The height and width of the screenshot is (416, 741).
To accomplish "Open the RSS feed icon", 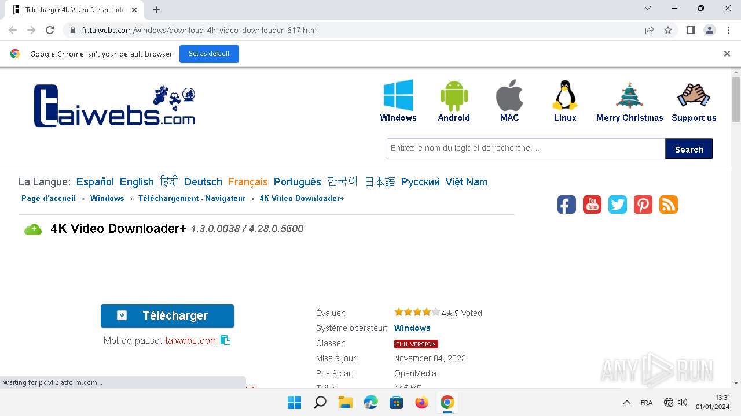I will 669,205.
